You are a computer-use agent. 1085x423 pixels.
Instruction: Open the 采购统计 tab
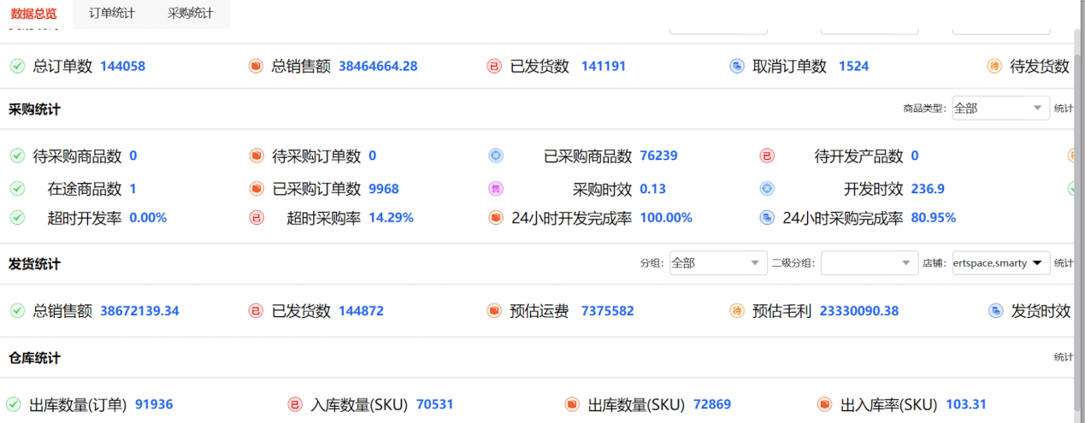pos(190,14)
